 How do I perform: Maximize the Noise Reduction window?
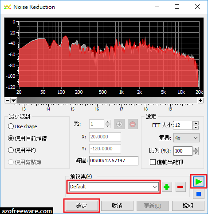(177, 7)
